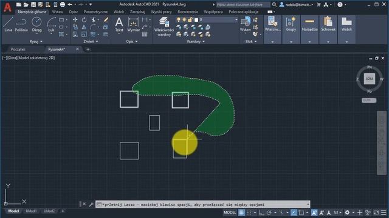Click the Undo arrow icon
389x218 pixels.
tap(70, 4)
